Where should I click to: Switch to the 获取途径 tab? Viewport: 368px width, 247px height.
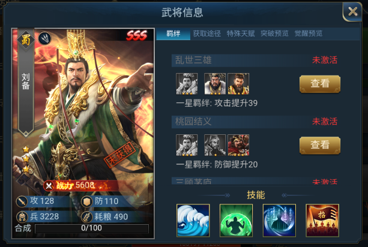(x=207, y=34)
